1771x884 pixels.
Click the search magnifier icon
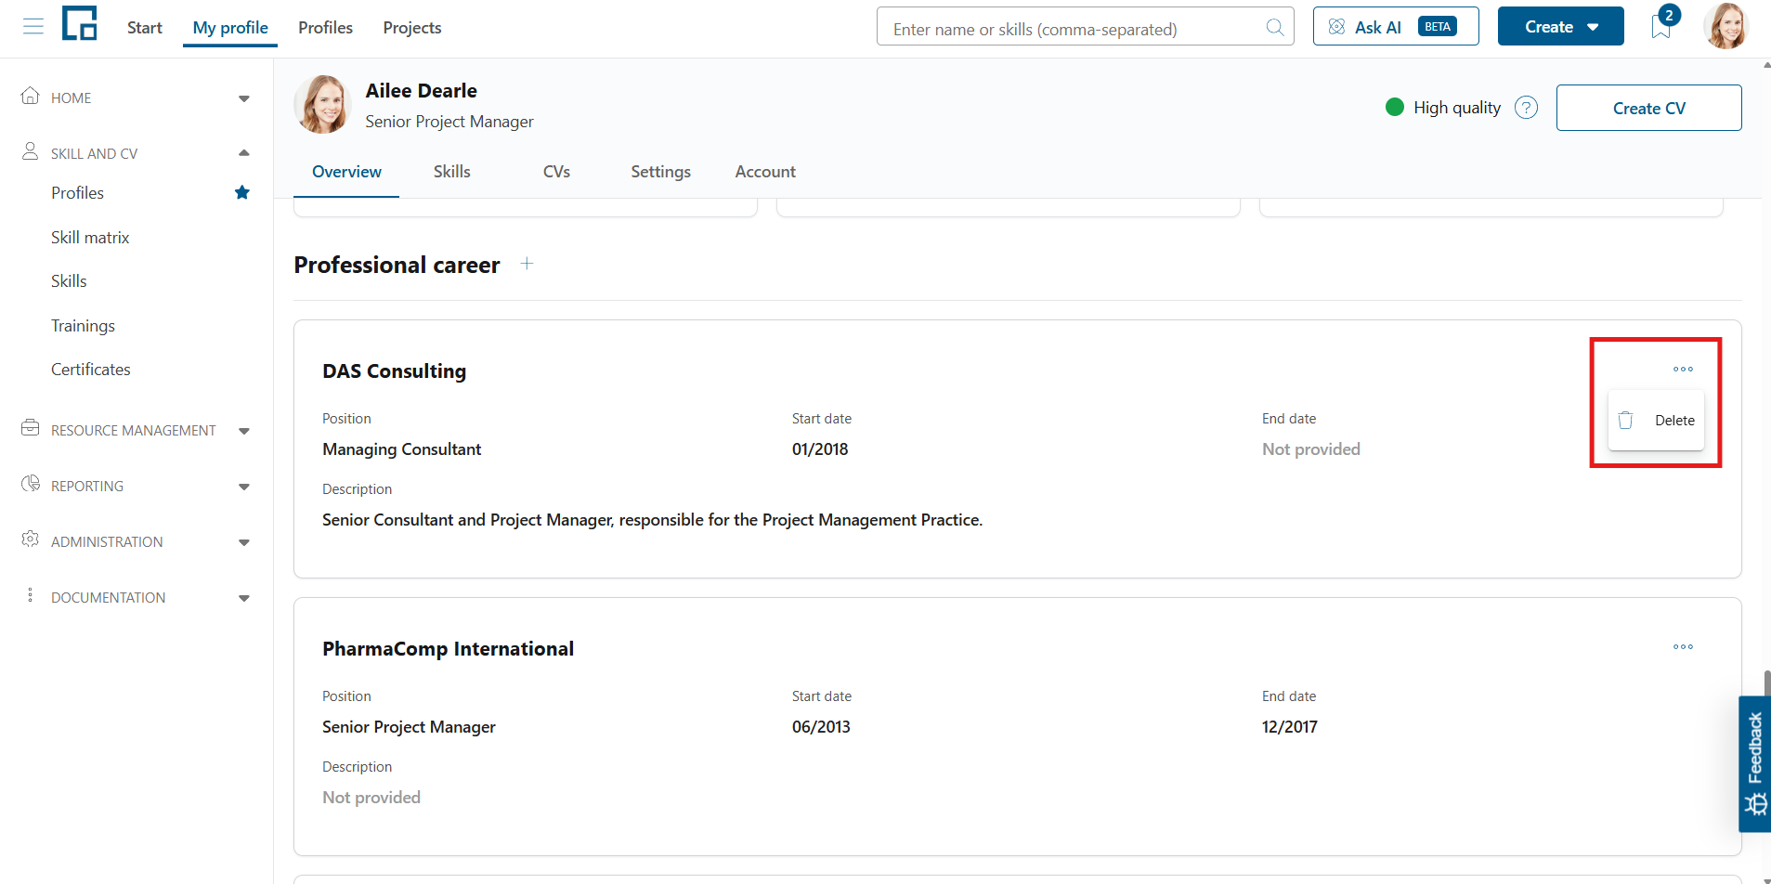click(1275, 28)
